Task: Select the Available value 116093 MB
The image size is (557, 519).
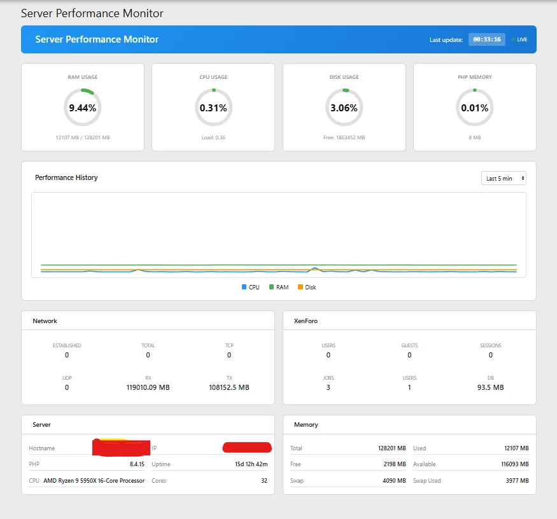Action: pos(515,464)
